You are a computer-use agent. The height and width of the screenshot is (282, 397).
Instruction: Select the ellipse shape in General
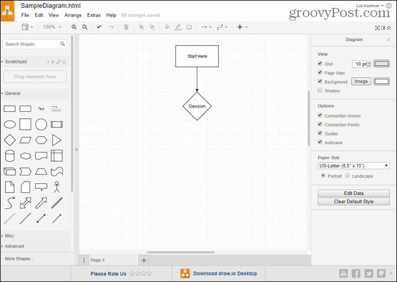(10, 124)
